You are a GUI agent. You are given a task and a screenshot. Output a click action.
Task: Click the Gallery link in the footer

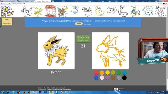point(40,88)
